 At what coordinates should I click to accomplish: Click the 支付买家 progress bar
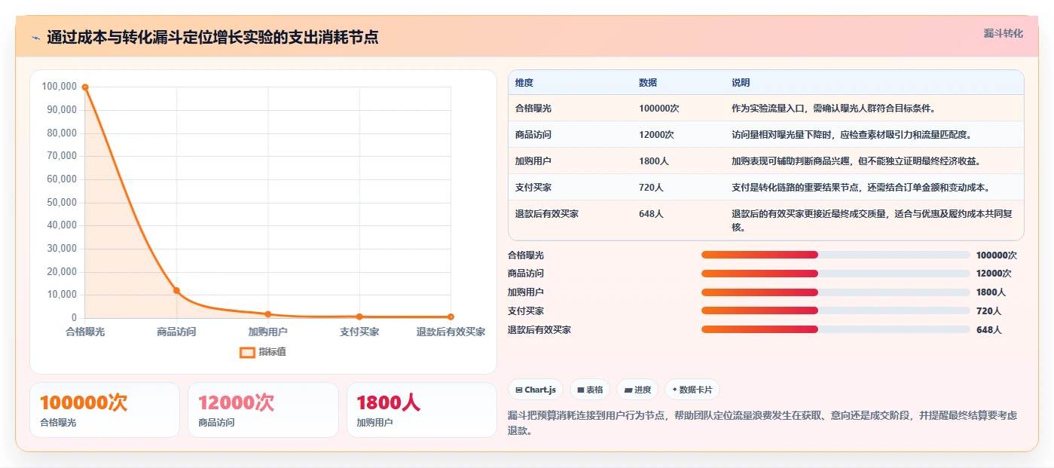point(836,310)
